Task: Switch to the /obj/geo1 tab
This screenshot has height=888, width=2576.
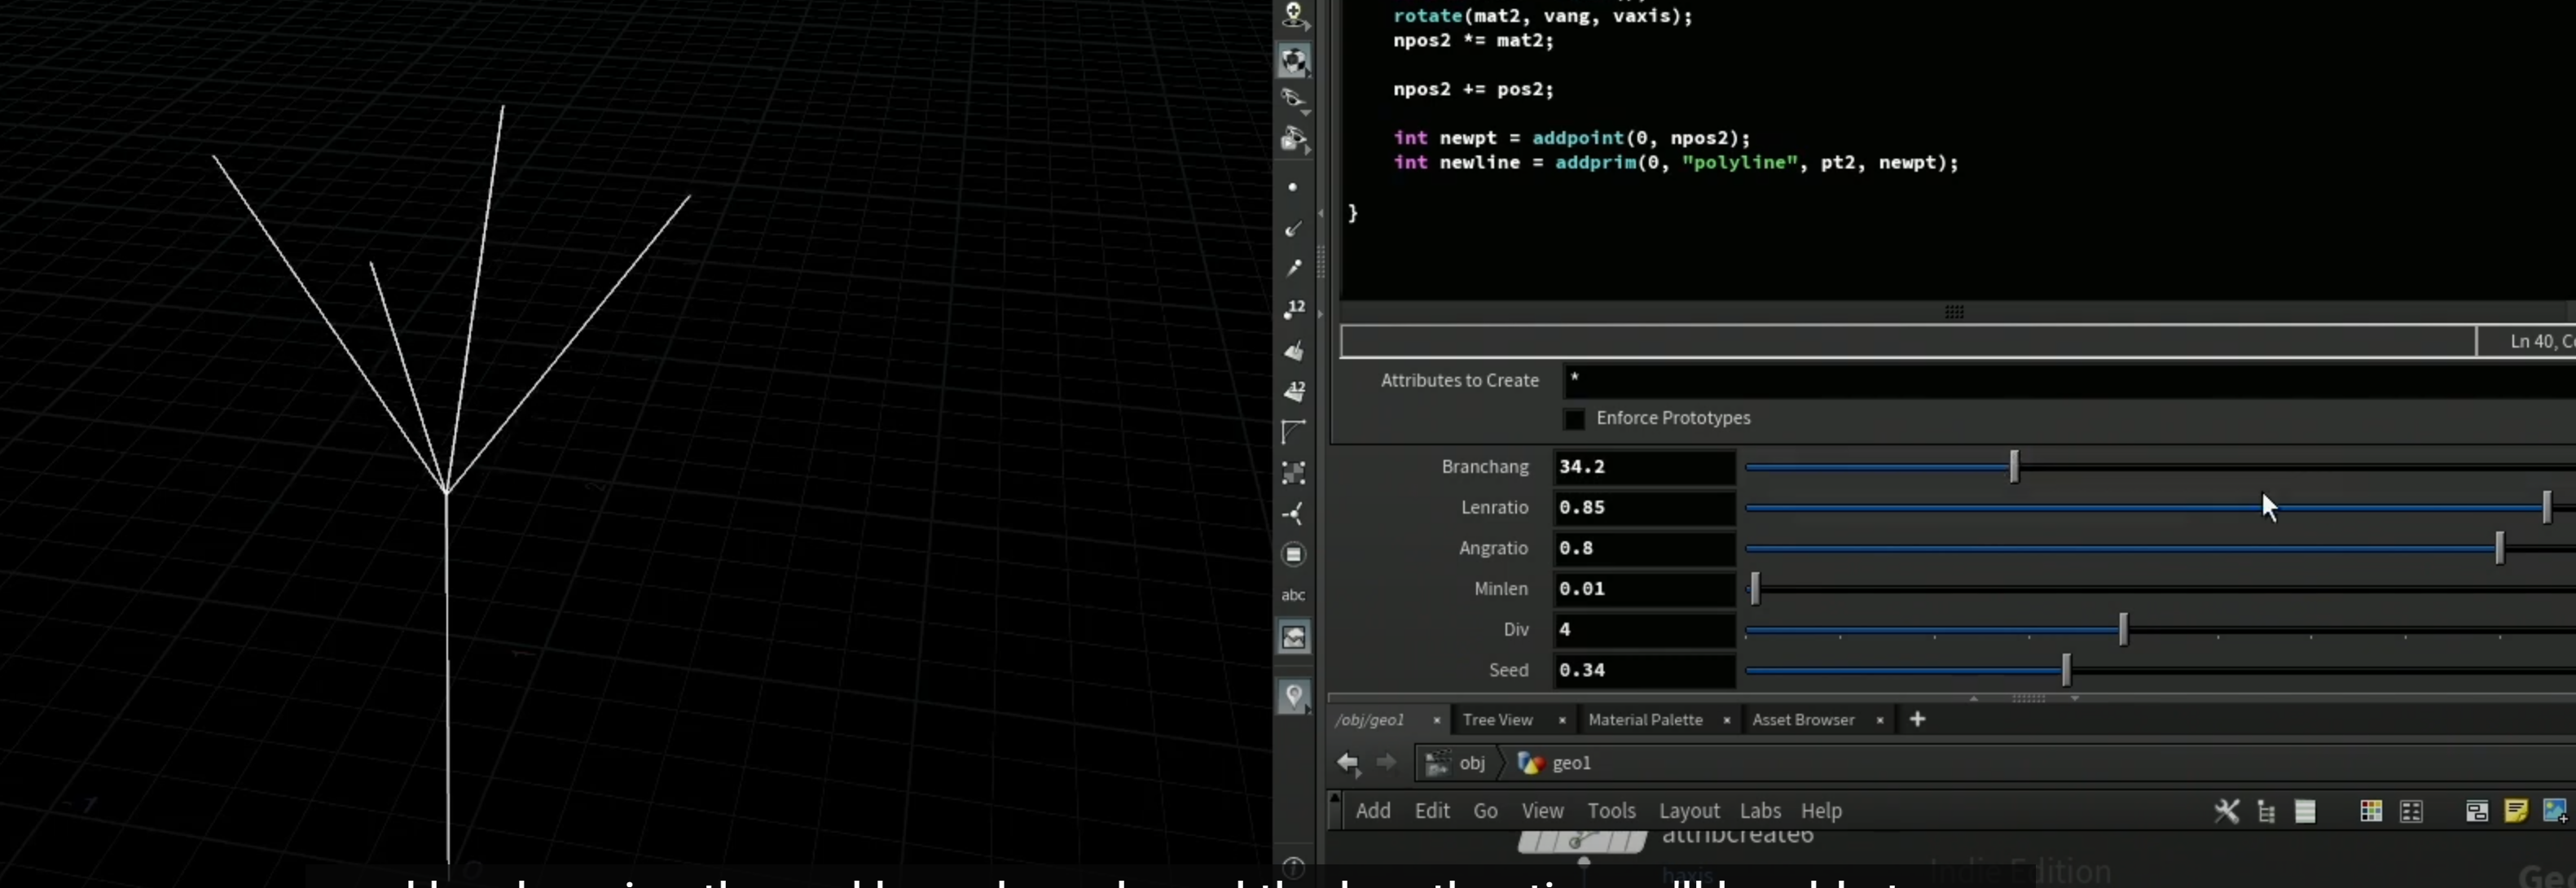Action: pyautogui.click(x=1371, y=720)
